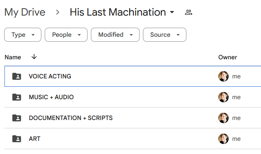Screen dimensions: 261x154
Task: Select the DOCUMENTATION + SCRIPTS folder name
Action: click(x=71, y=118)
